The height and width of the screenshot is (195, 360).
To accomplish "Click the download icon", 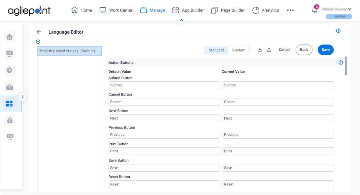I will [260, 50].
